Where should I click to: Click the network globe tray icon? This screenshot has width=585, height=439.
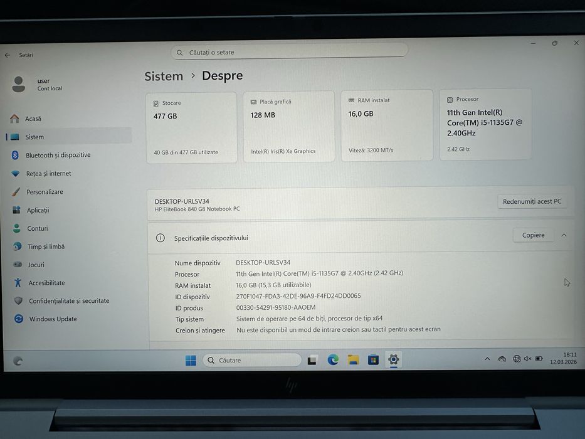coord(517,359)
